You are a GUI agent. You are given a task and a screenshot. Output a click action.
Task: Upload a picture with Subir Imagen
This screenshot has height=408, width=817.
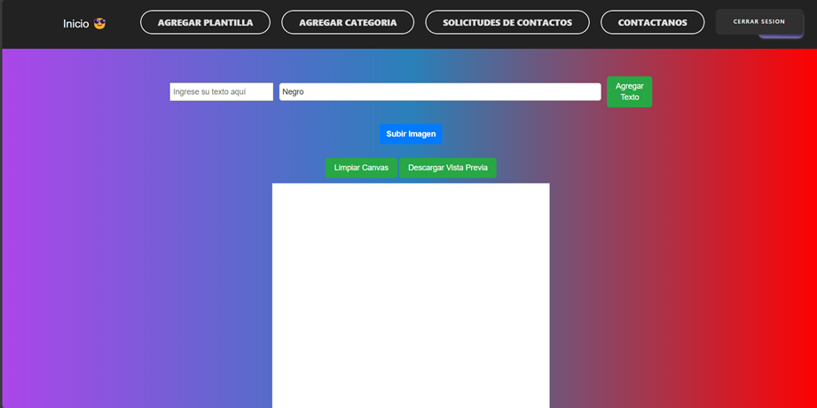tap(411, 134)
